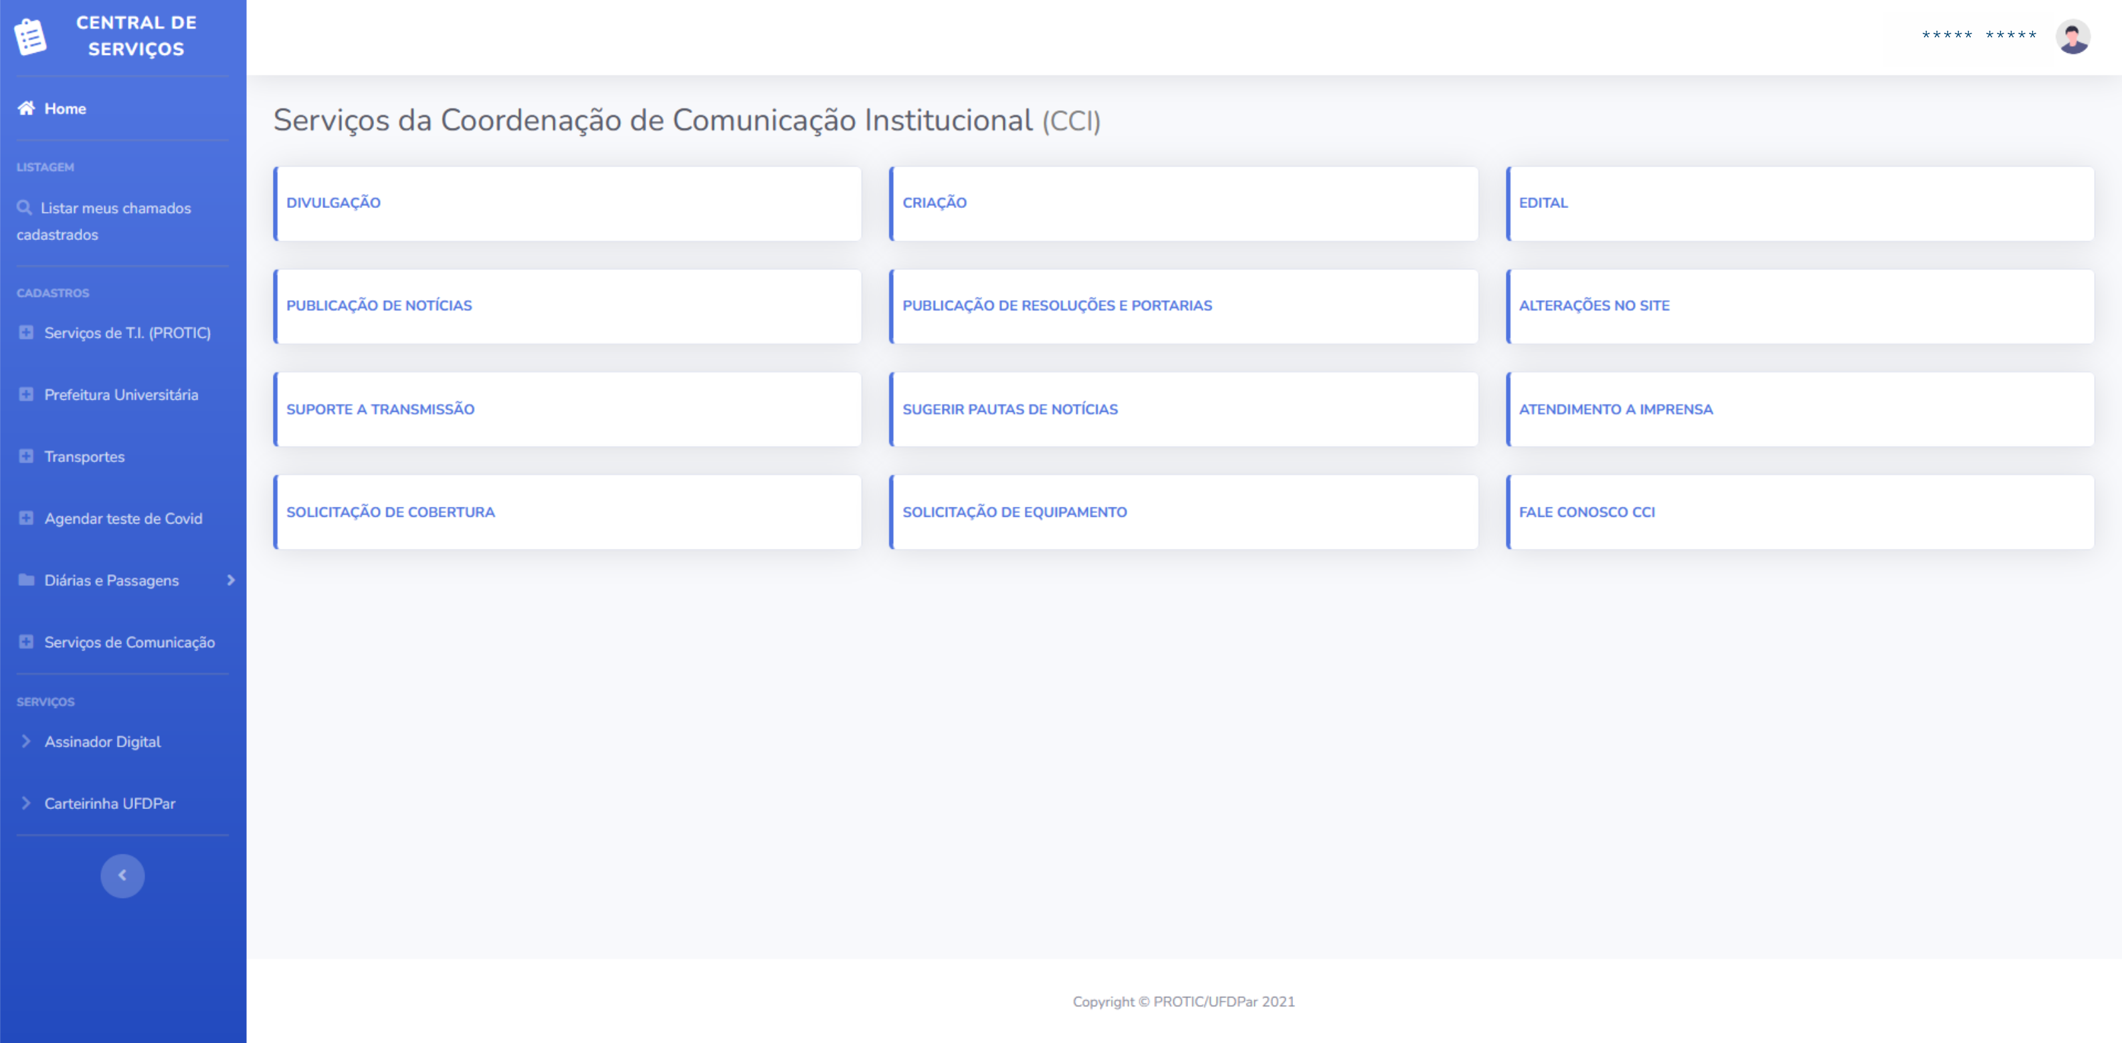
Task: Open the DIVULGAÇÃO service card
Action: coord(332,203)
